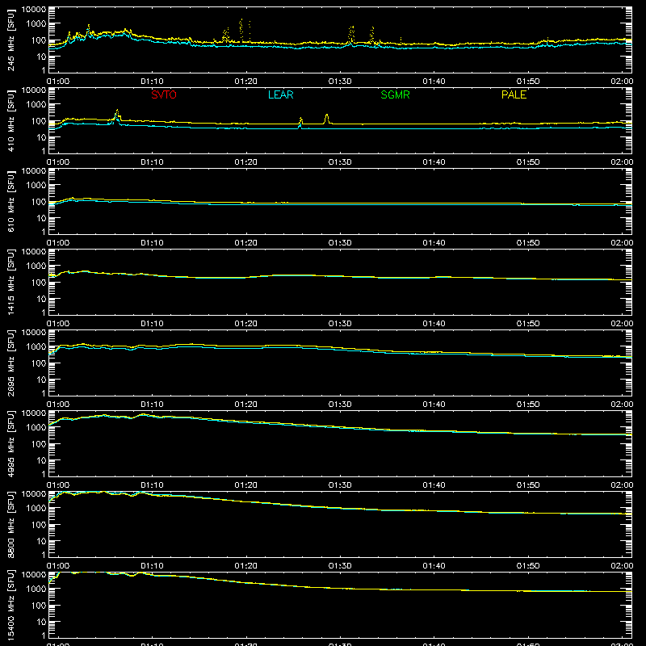Select the 410 MHz [SFU] axis title
Screen dimensions: 646x646
[x=11, y=120]
